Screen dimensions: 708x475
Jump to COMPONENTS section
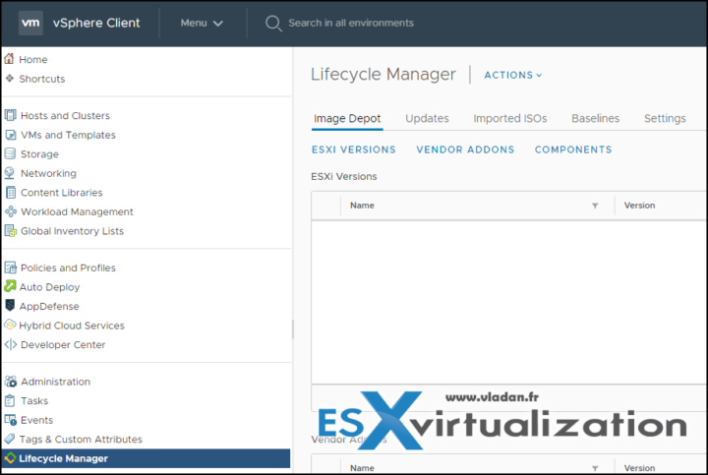[x=573, y=149]
